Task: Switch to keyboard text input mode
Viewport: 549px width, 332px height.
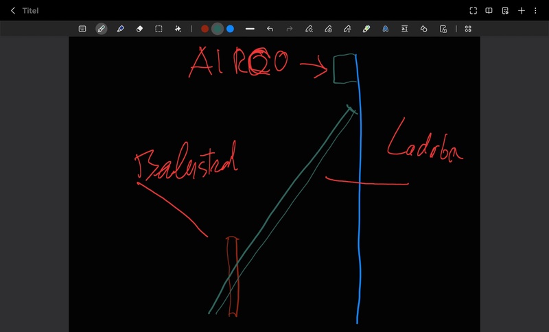Action: coord(82,29)
